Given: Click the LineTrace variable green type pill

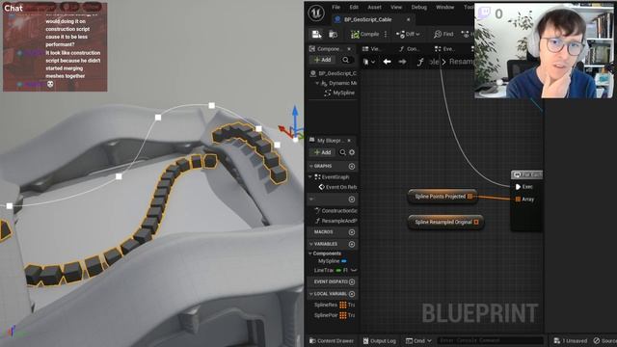Looking at the screenshot, I should [x=338, y=270].
